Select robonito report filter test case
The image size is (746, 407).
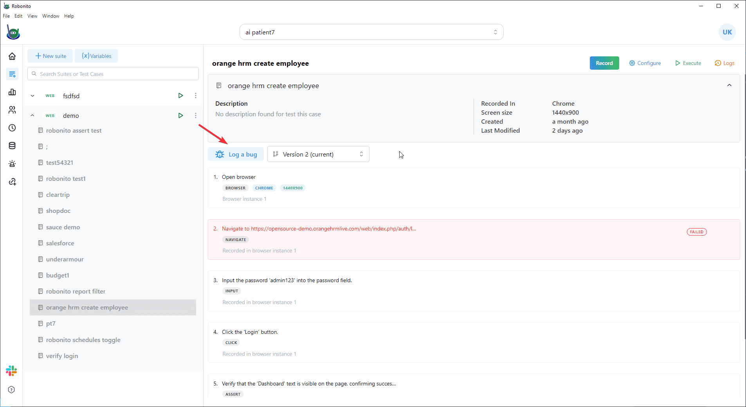[113, 291]
